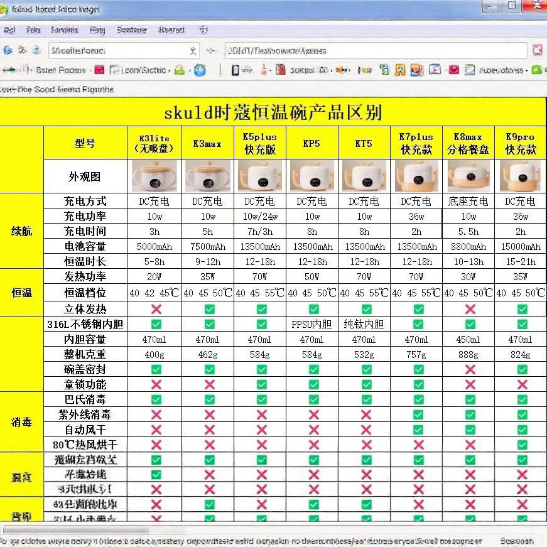Click the table title 'skuld时蔻恒温碗产品区别'
Viewport: 547px width, 547px height.
click(x=273, y=112)
